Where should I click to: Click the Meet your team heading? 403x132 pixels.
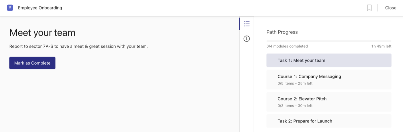(x=42, y=33)
